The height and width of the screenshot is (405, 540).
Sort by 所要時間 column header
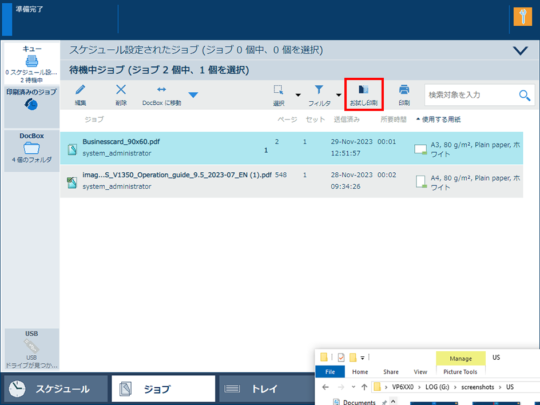coord(394,120)
